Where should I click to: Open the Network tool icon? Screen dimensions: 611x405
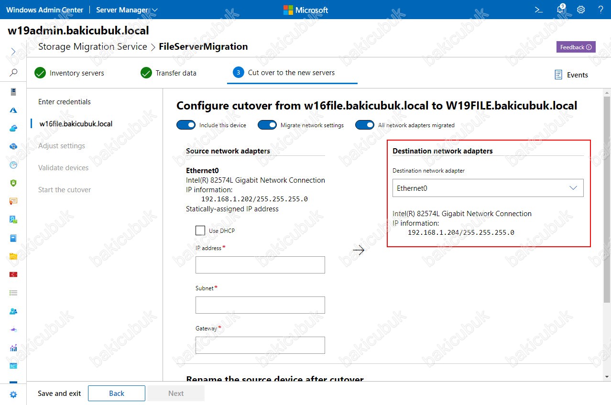coord(13,329)
